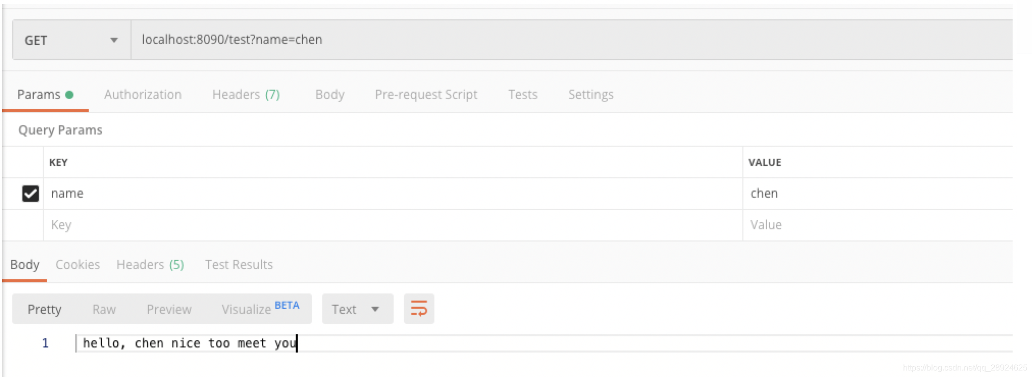Image resolution: width=1032 pixels, height=377 pixels.
Task: Click the 'name' key cell
Action: (393, 194)
